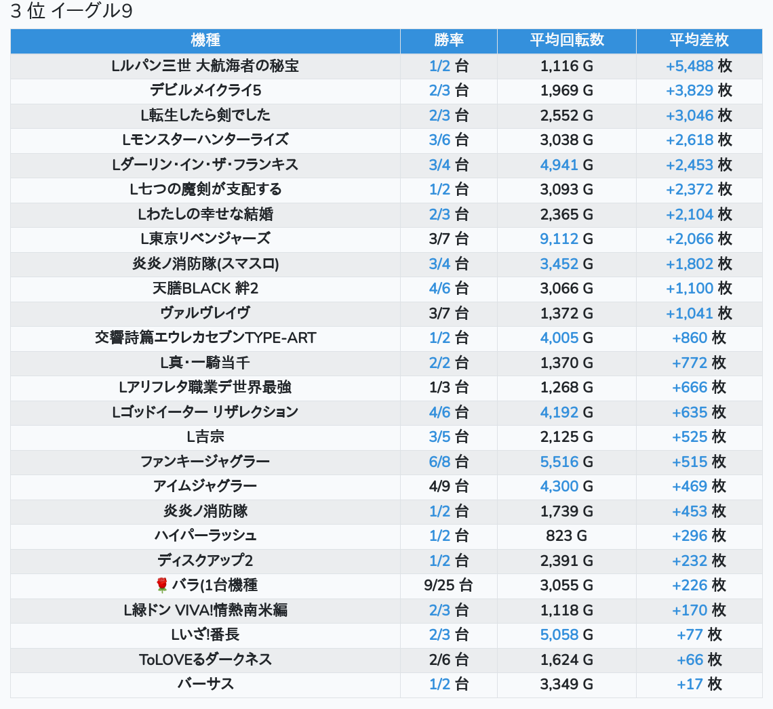This screenshot has height=709, width=773.
Task: Click the row name Lルパン三世 大航海者の秘宝
Action: click(x=205, y=66)
